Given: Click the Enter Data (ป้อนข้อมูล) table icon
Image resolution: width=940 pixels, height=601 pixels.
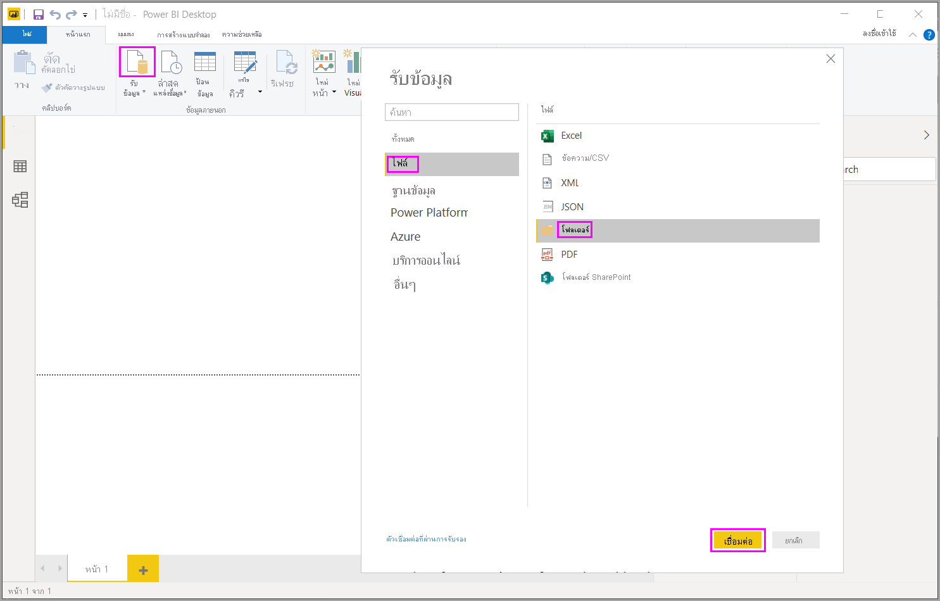Looking at the screenshot, I should [x=204, y=63].
